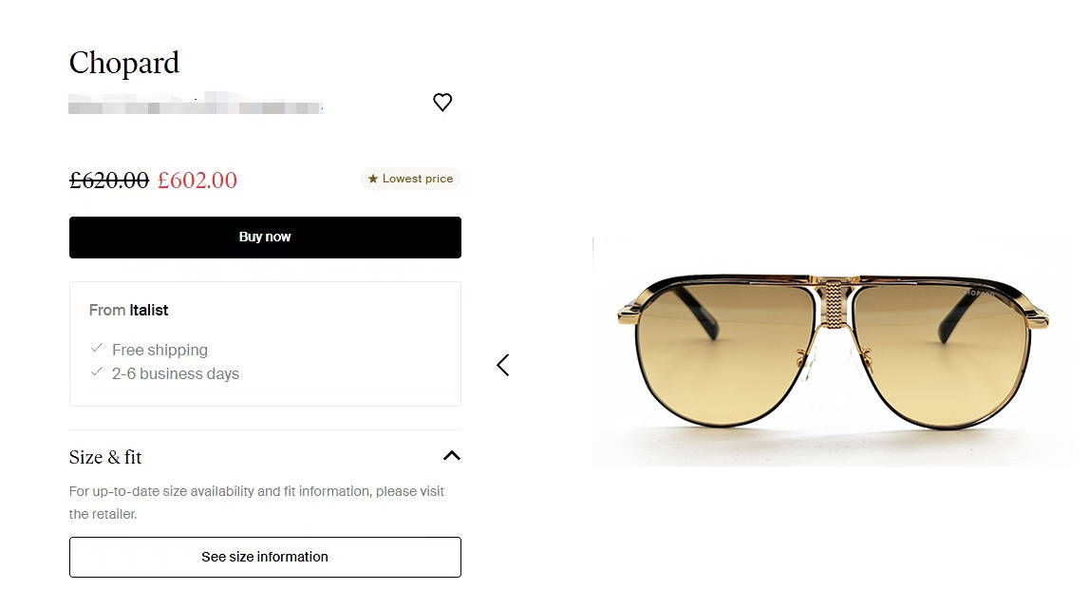The height and width of the screenshot is (590, 1089).
Task: Add the Chopard sunglasses to wishlist
Action: [x=442, y=103]
